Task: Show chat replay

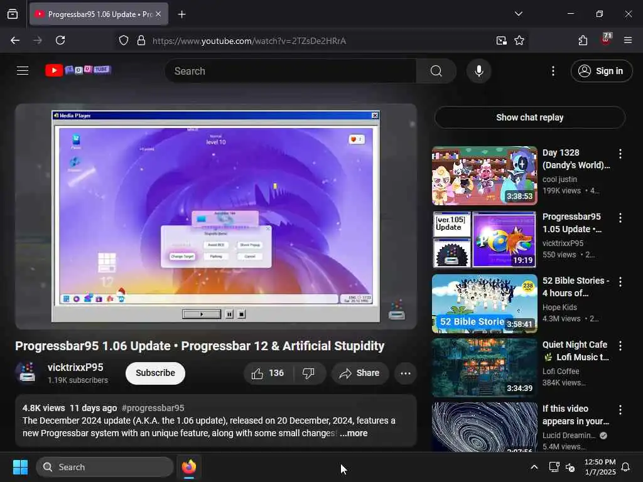Action: click(529, 117)
